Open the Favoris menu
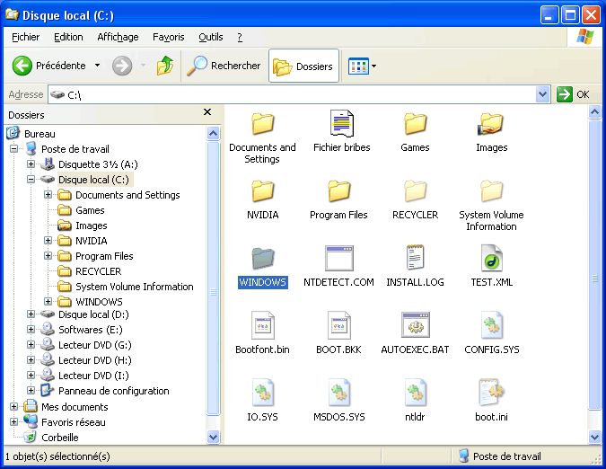The width and height of the screenshot is (606, 469). tap(169, 37)
